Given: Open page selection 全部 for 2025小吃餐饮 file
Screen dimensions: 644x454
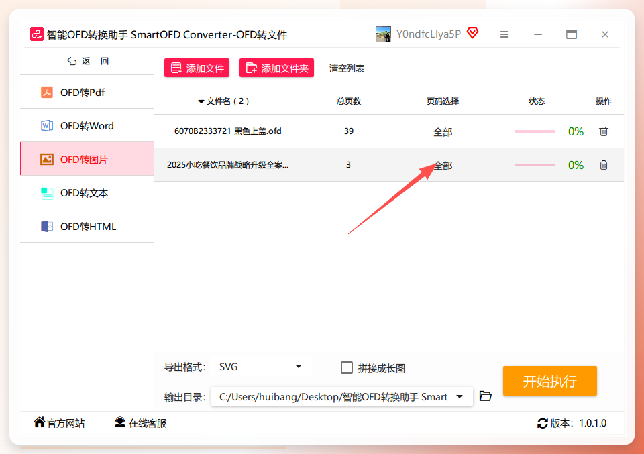Looking at the screenshot, I should click(443, 166).
